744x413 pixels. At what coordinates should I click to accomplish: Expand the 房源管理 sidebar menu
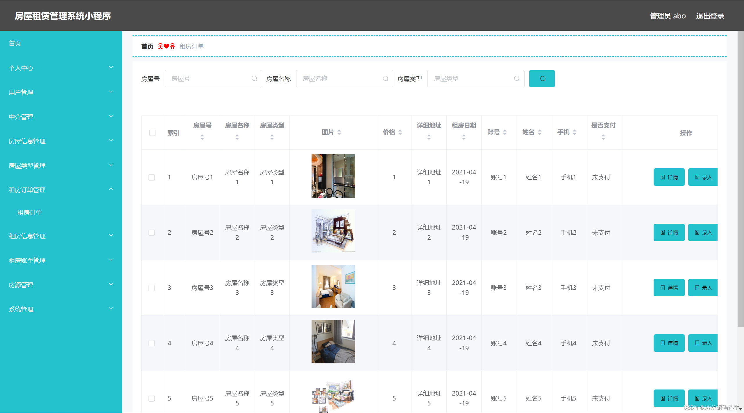(x=61, y=285)
